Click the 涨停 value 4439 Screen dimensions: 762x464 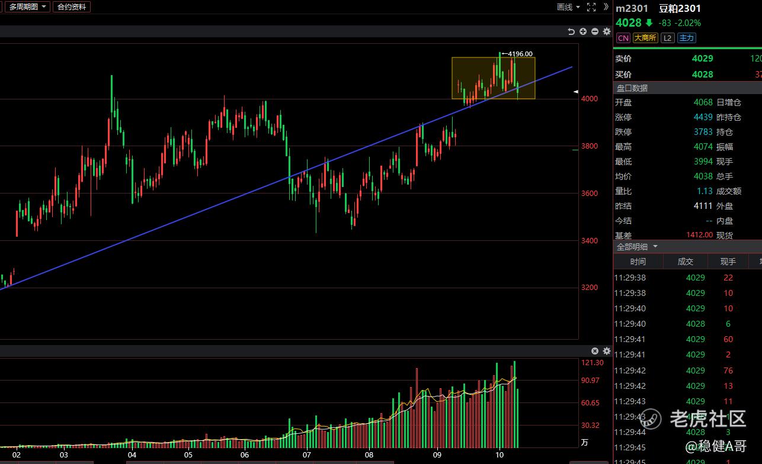(x=703, y=117)
